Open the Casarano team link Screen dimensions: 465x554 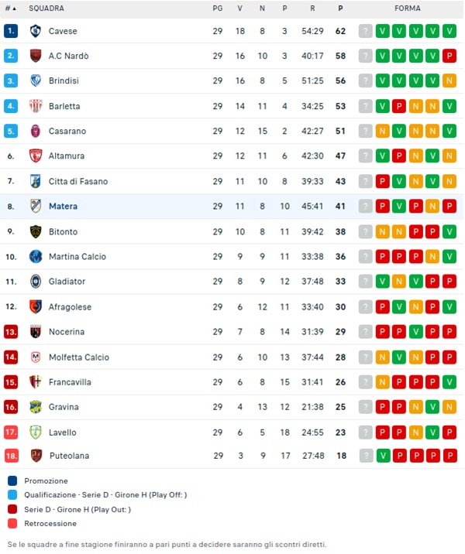[67, 131]
